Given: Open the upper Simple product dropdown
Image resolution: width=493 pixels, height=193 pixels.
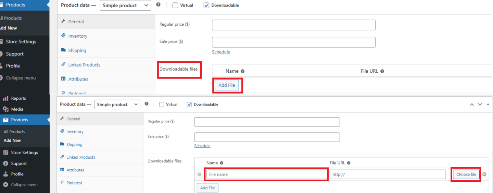Looking at the screenshot, I should pyautogui.click(x=125, y=5).
